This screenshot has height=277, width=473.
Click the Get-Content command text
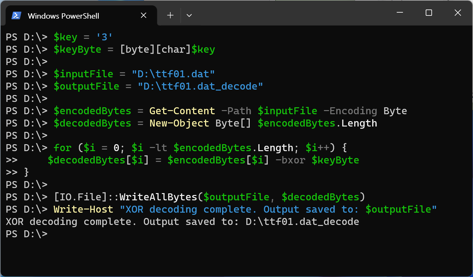pos(182,111)
